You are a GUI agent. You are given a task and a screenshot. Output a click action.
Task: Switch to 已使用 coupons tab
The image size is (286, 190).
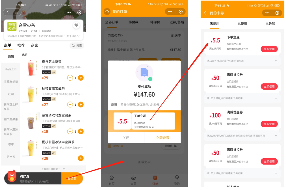point(242,23)
